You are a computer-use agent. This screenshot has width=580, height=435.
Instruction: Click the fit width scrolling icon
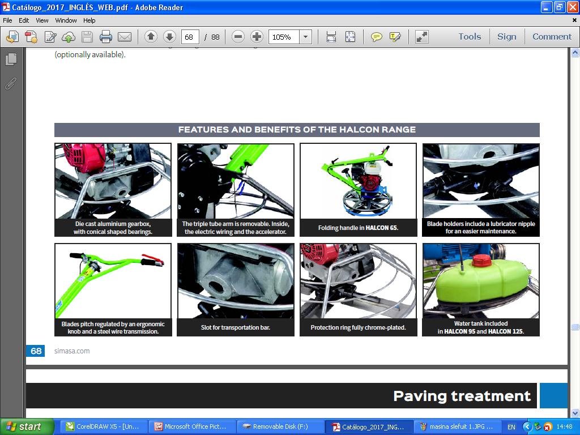331,37
